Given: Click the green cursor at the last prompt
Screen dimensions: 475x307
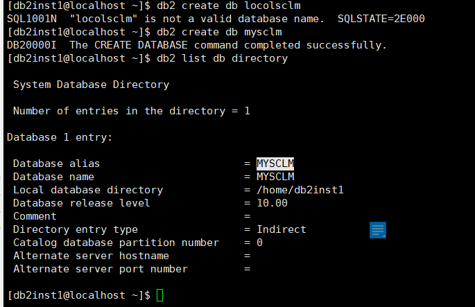Looking at the screenshot, I should tap(160, 296).
